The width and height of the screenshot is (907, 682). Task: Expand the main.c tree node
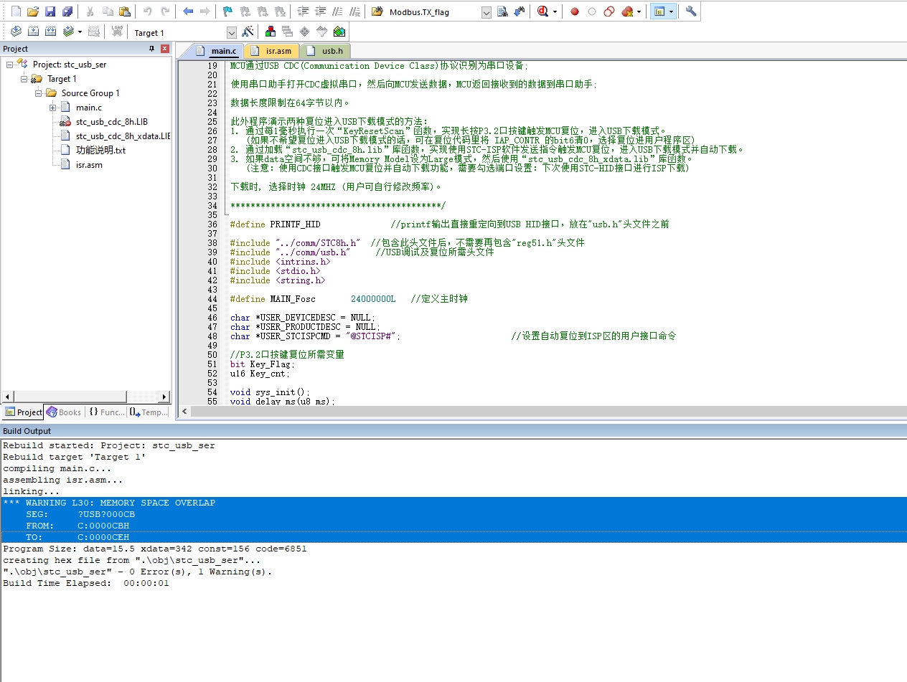[x=53, y=108]
